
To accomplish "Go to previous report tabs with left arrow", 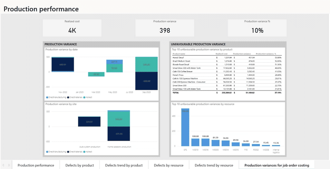I will pyautogui.click(x=3, y=165).
